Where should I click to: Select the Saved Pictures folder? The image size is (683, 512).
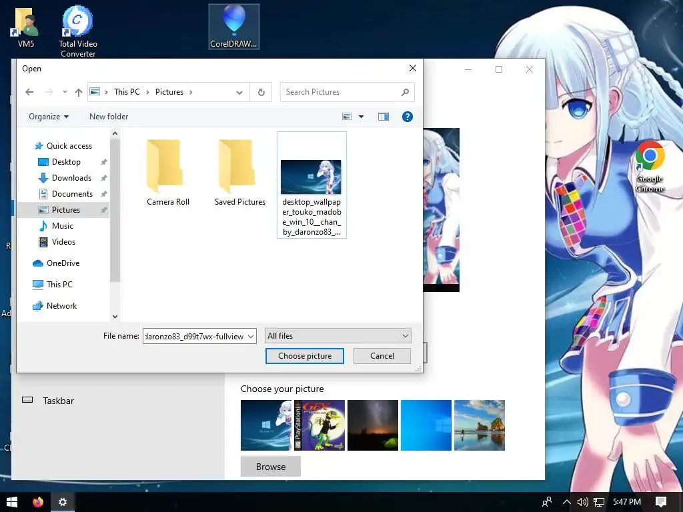pyautogui.click(x=240, y=173)
